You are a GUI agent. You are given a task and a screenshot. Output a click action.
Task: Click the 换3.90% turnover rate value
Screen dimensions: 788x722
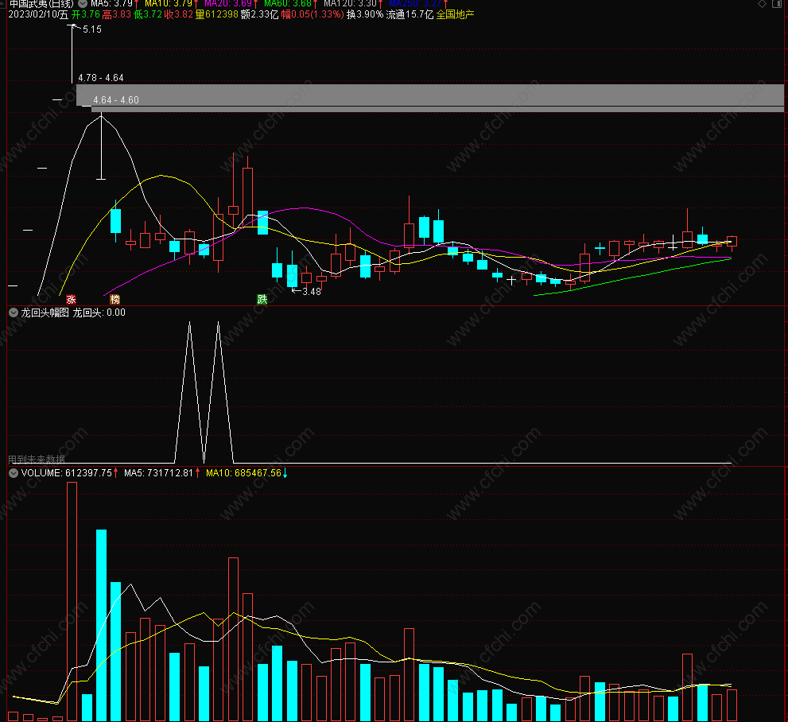(365, 14)
